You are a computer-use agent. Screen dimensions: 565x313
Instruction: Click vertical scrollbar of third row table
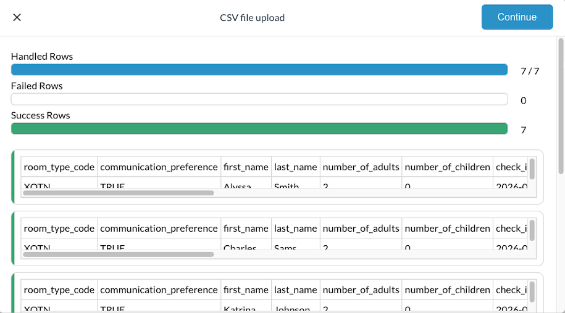[x=532, y=291]
